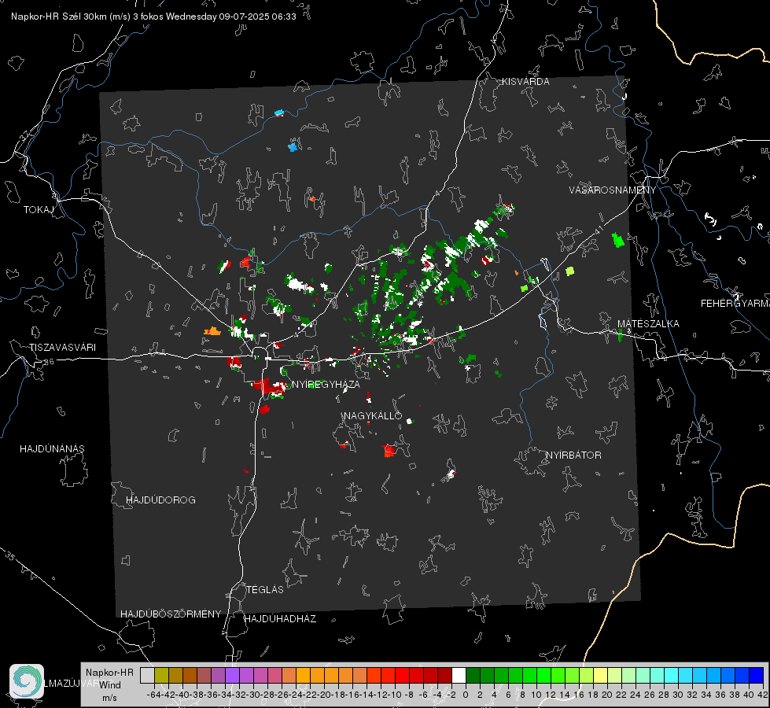Pick the gray swatch at legend's left end

pos(147,676)
